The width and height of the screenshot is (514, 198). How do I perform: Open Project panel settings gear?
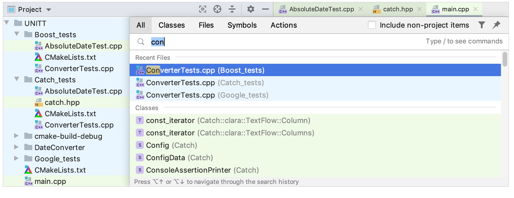(x=250, y=9)
